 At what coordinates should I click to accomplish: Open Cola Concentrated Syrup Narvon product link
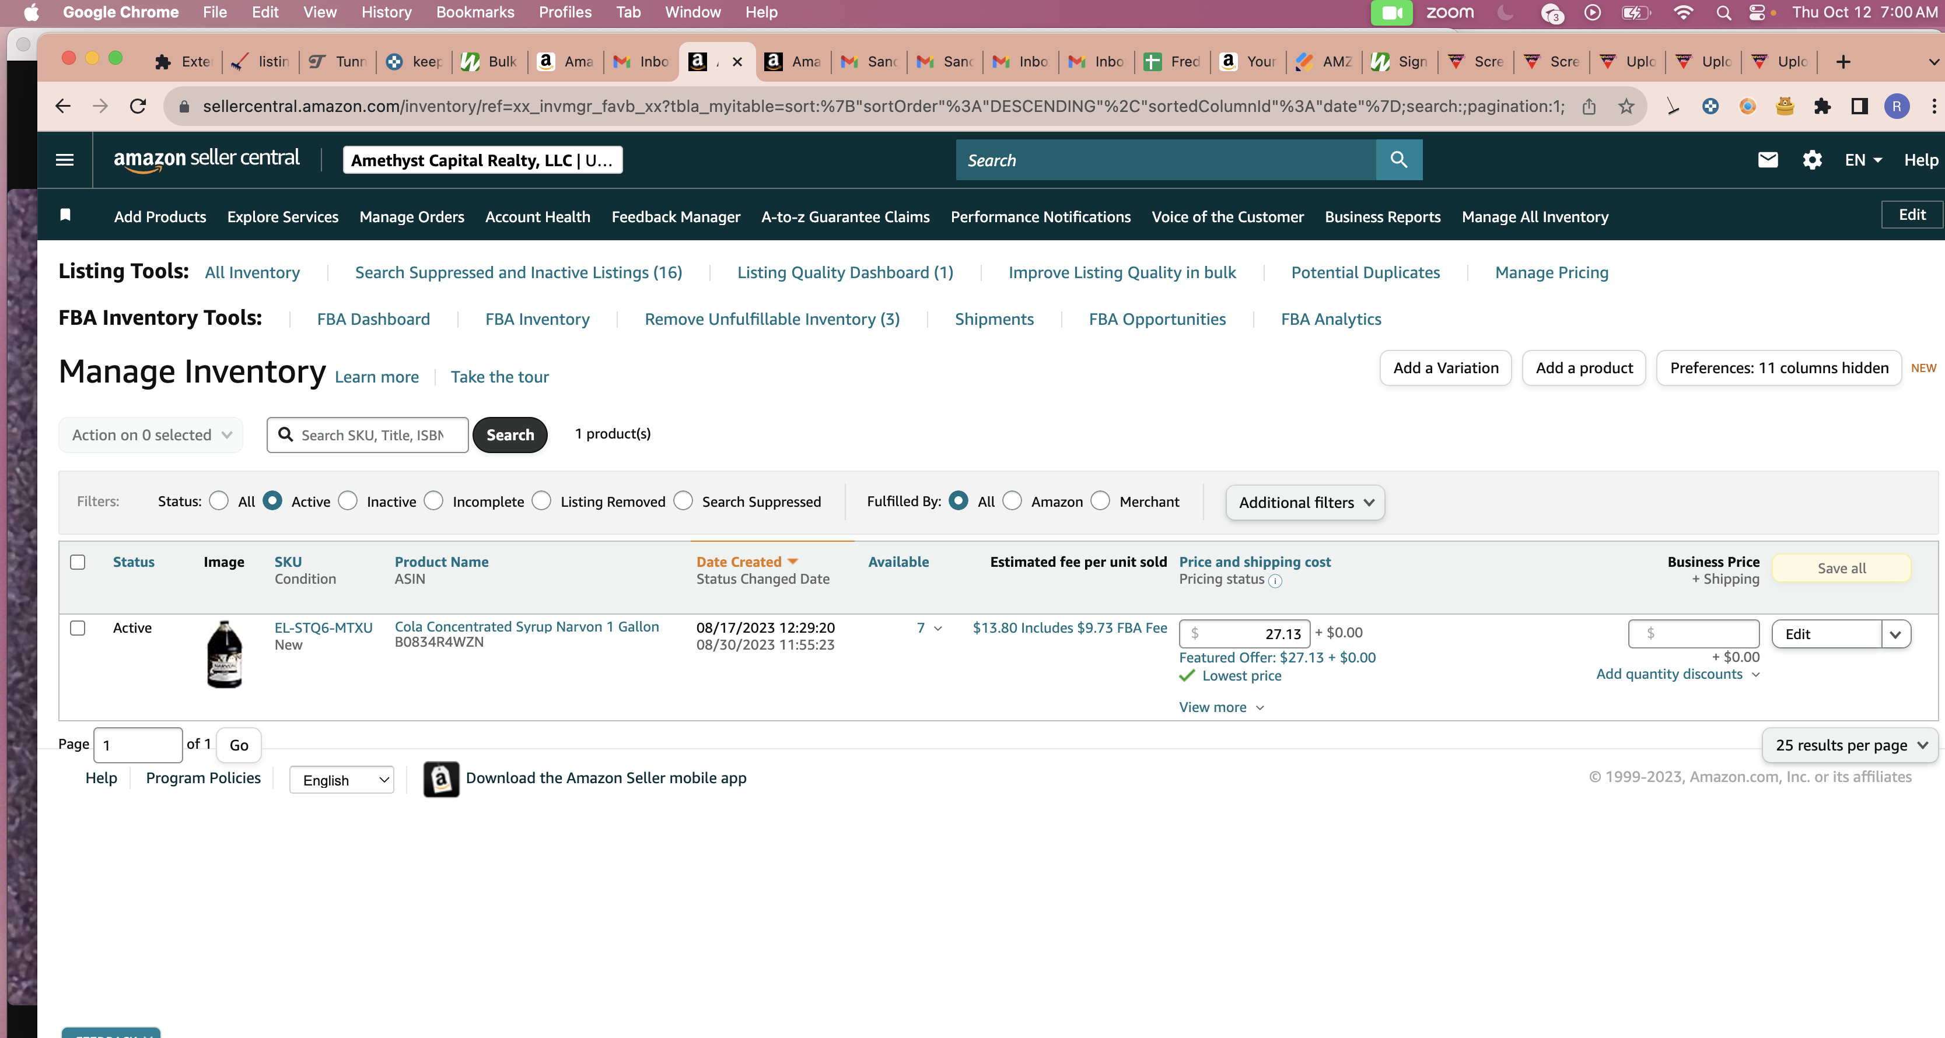coord(526,627)
